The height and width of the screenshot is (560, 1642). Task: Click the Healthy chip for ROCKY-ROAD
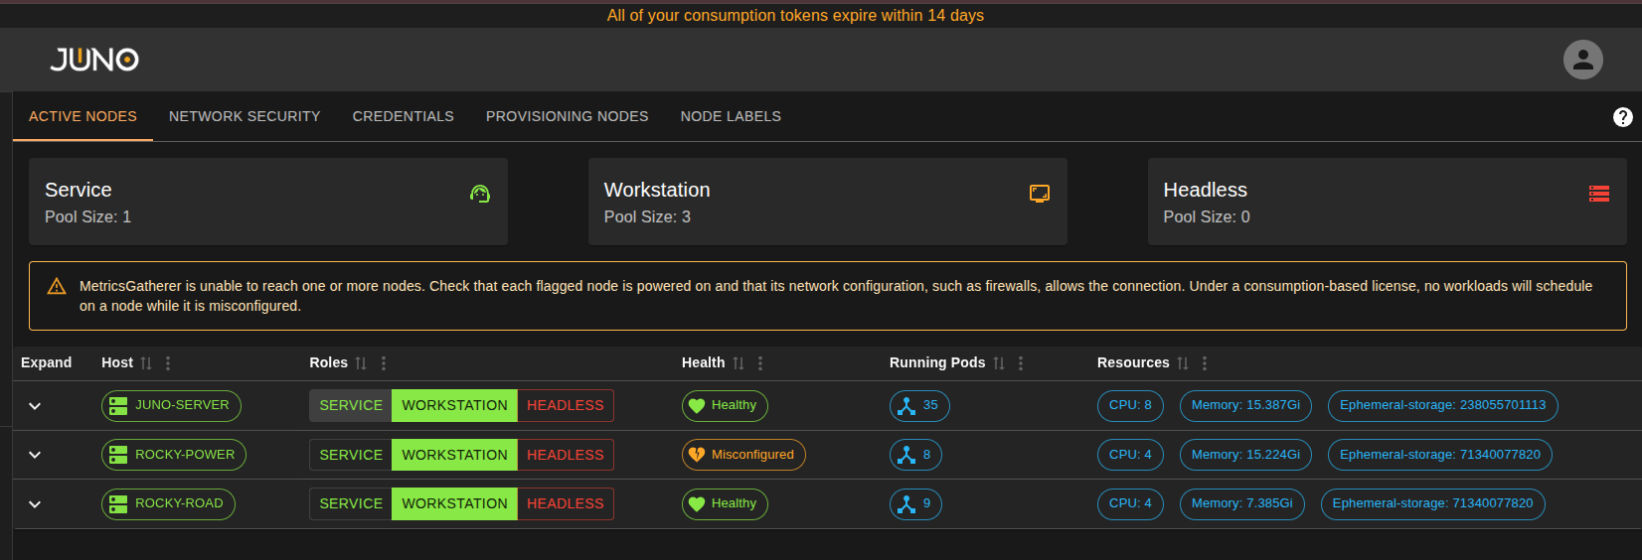click(725, 503)
